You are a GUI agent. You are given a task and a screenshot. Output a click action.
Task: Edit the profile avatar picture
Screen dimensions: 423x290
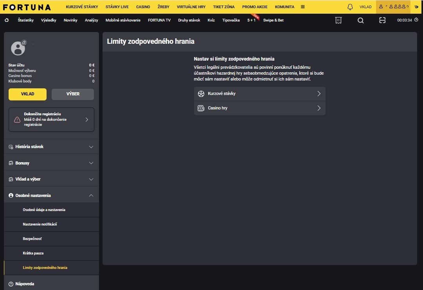tap(24, 43)
